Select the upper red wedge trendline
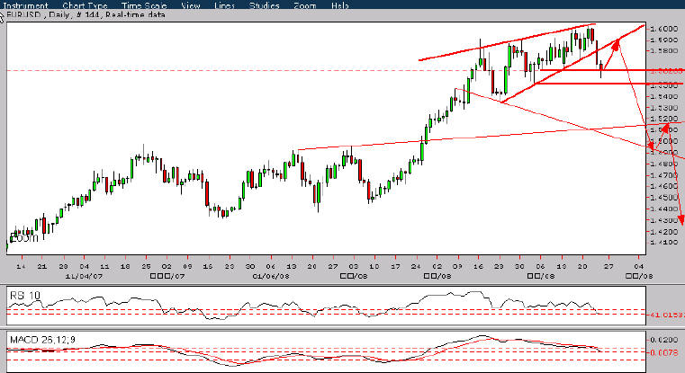 click(x=507, y=42)
